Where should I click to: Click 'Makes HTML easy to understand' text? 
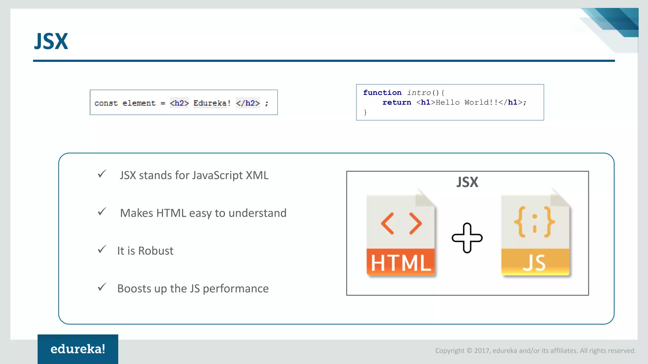(203, 213)
